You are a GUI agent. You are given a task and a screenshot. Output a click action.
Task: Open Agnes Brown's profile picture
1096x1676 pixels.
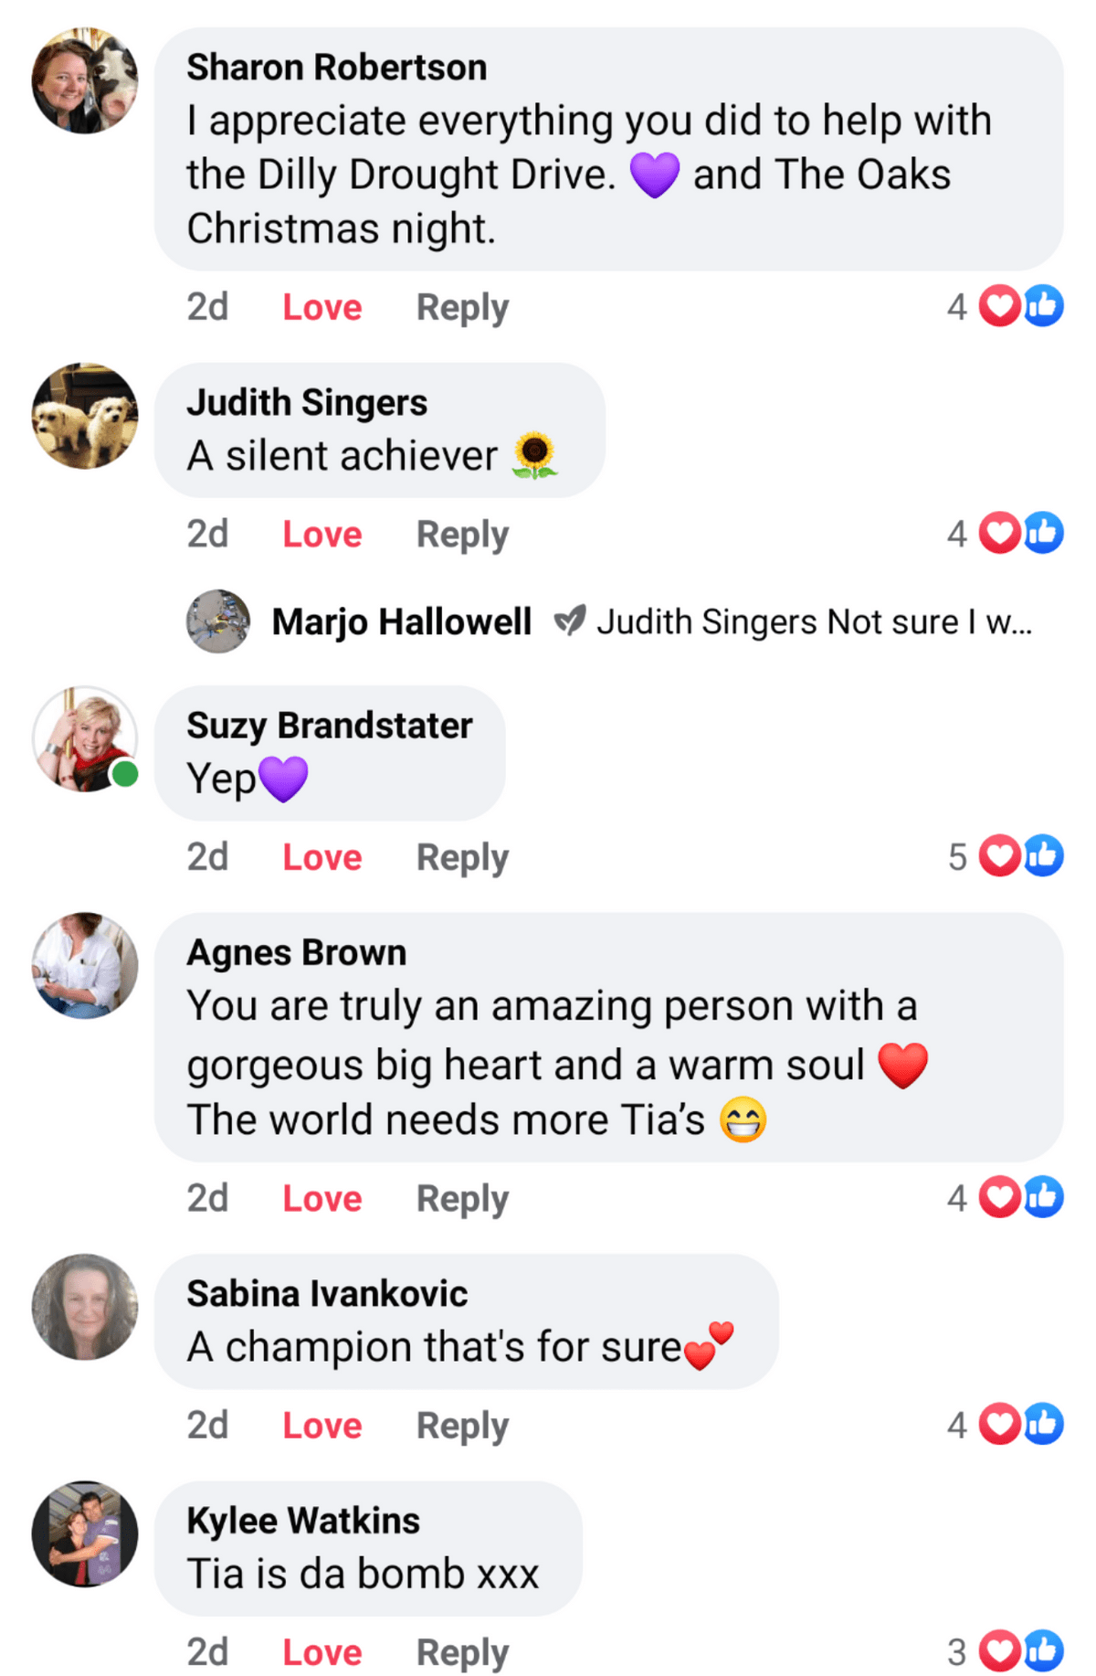[85, 965]
